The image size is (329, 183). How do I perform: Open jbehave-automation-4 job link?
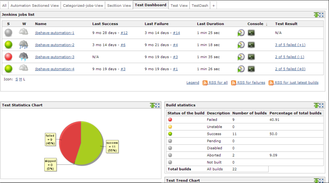55,69
